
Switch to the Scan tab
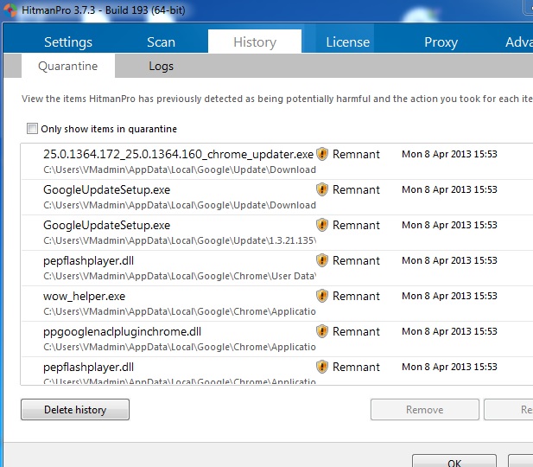point(162,42)
